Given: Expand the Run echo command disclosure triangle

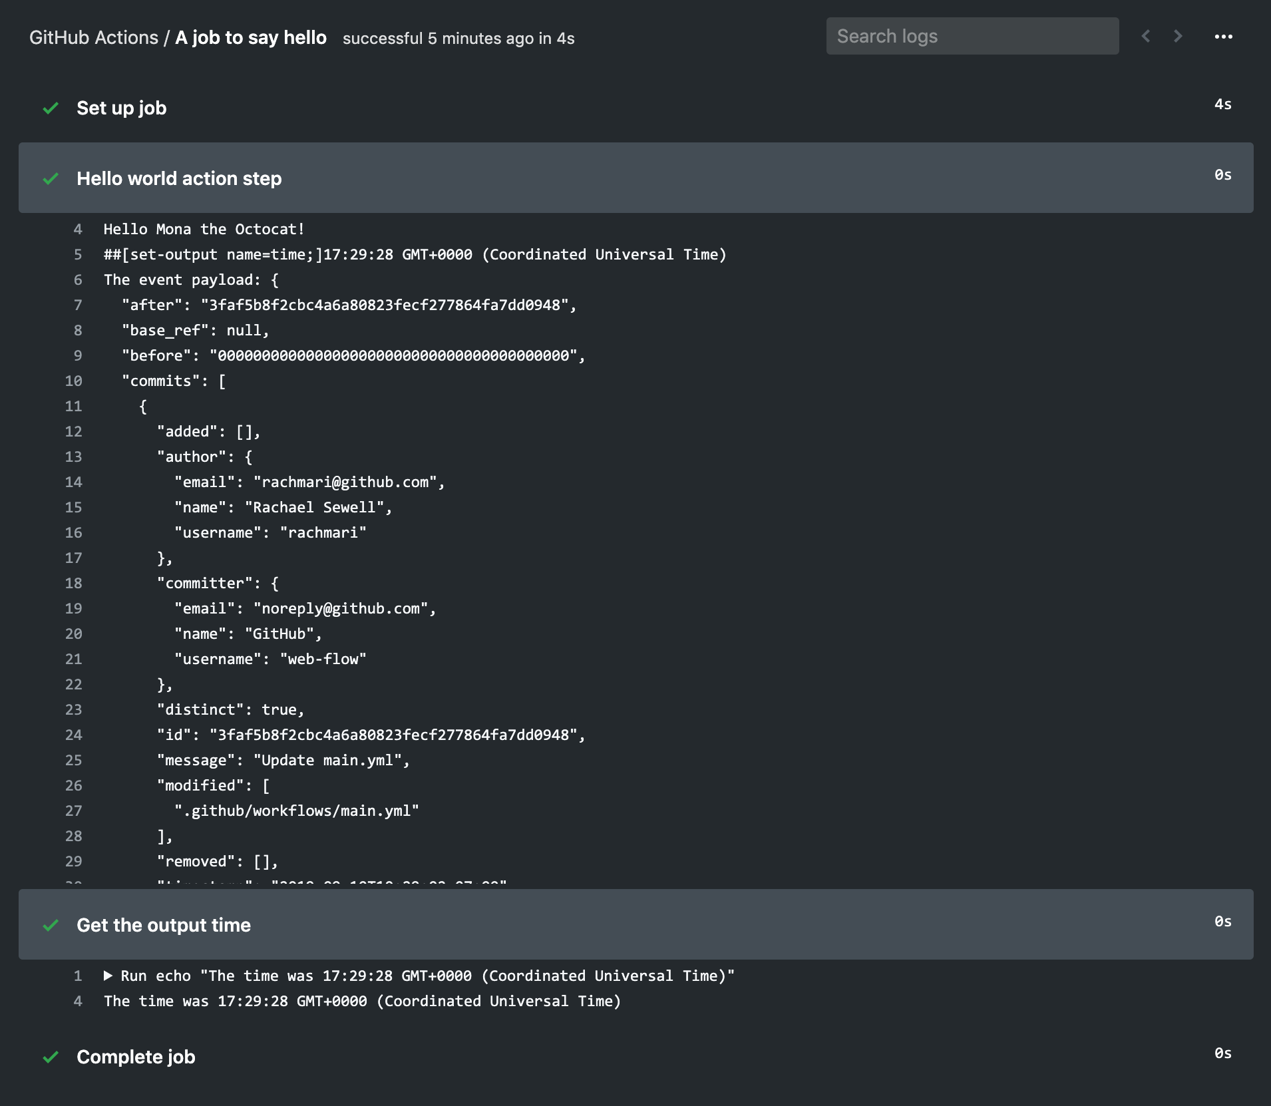Looking at the screenshot, I should (x=108, y=976).
